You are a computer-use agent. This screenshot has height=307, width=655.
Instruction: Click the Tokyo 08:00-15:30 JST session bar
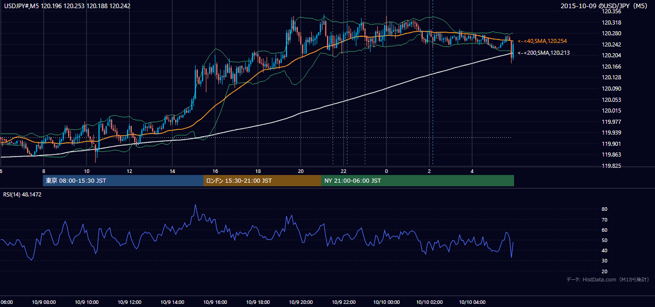[x=123, y=181]
